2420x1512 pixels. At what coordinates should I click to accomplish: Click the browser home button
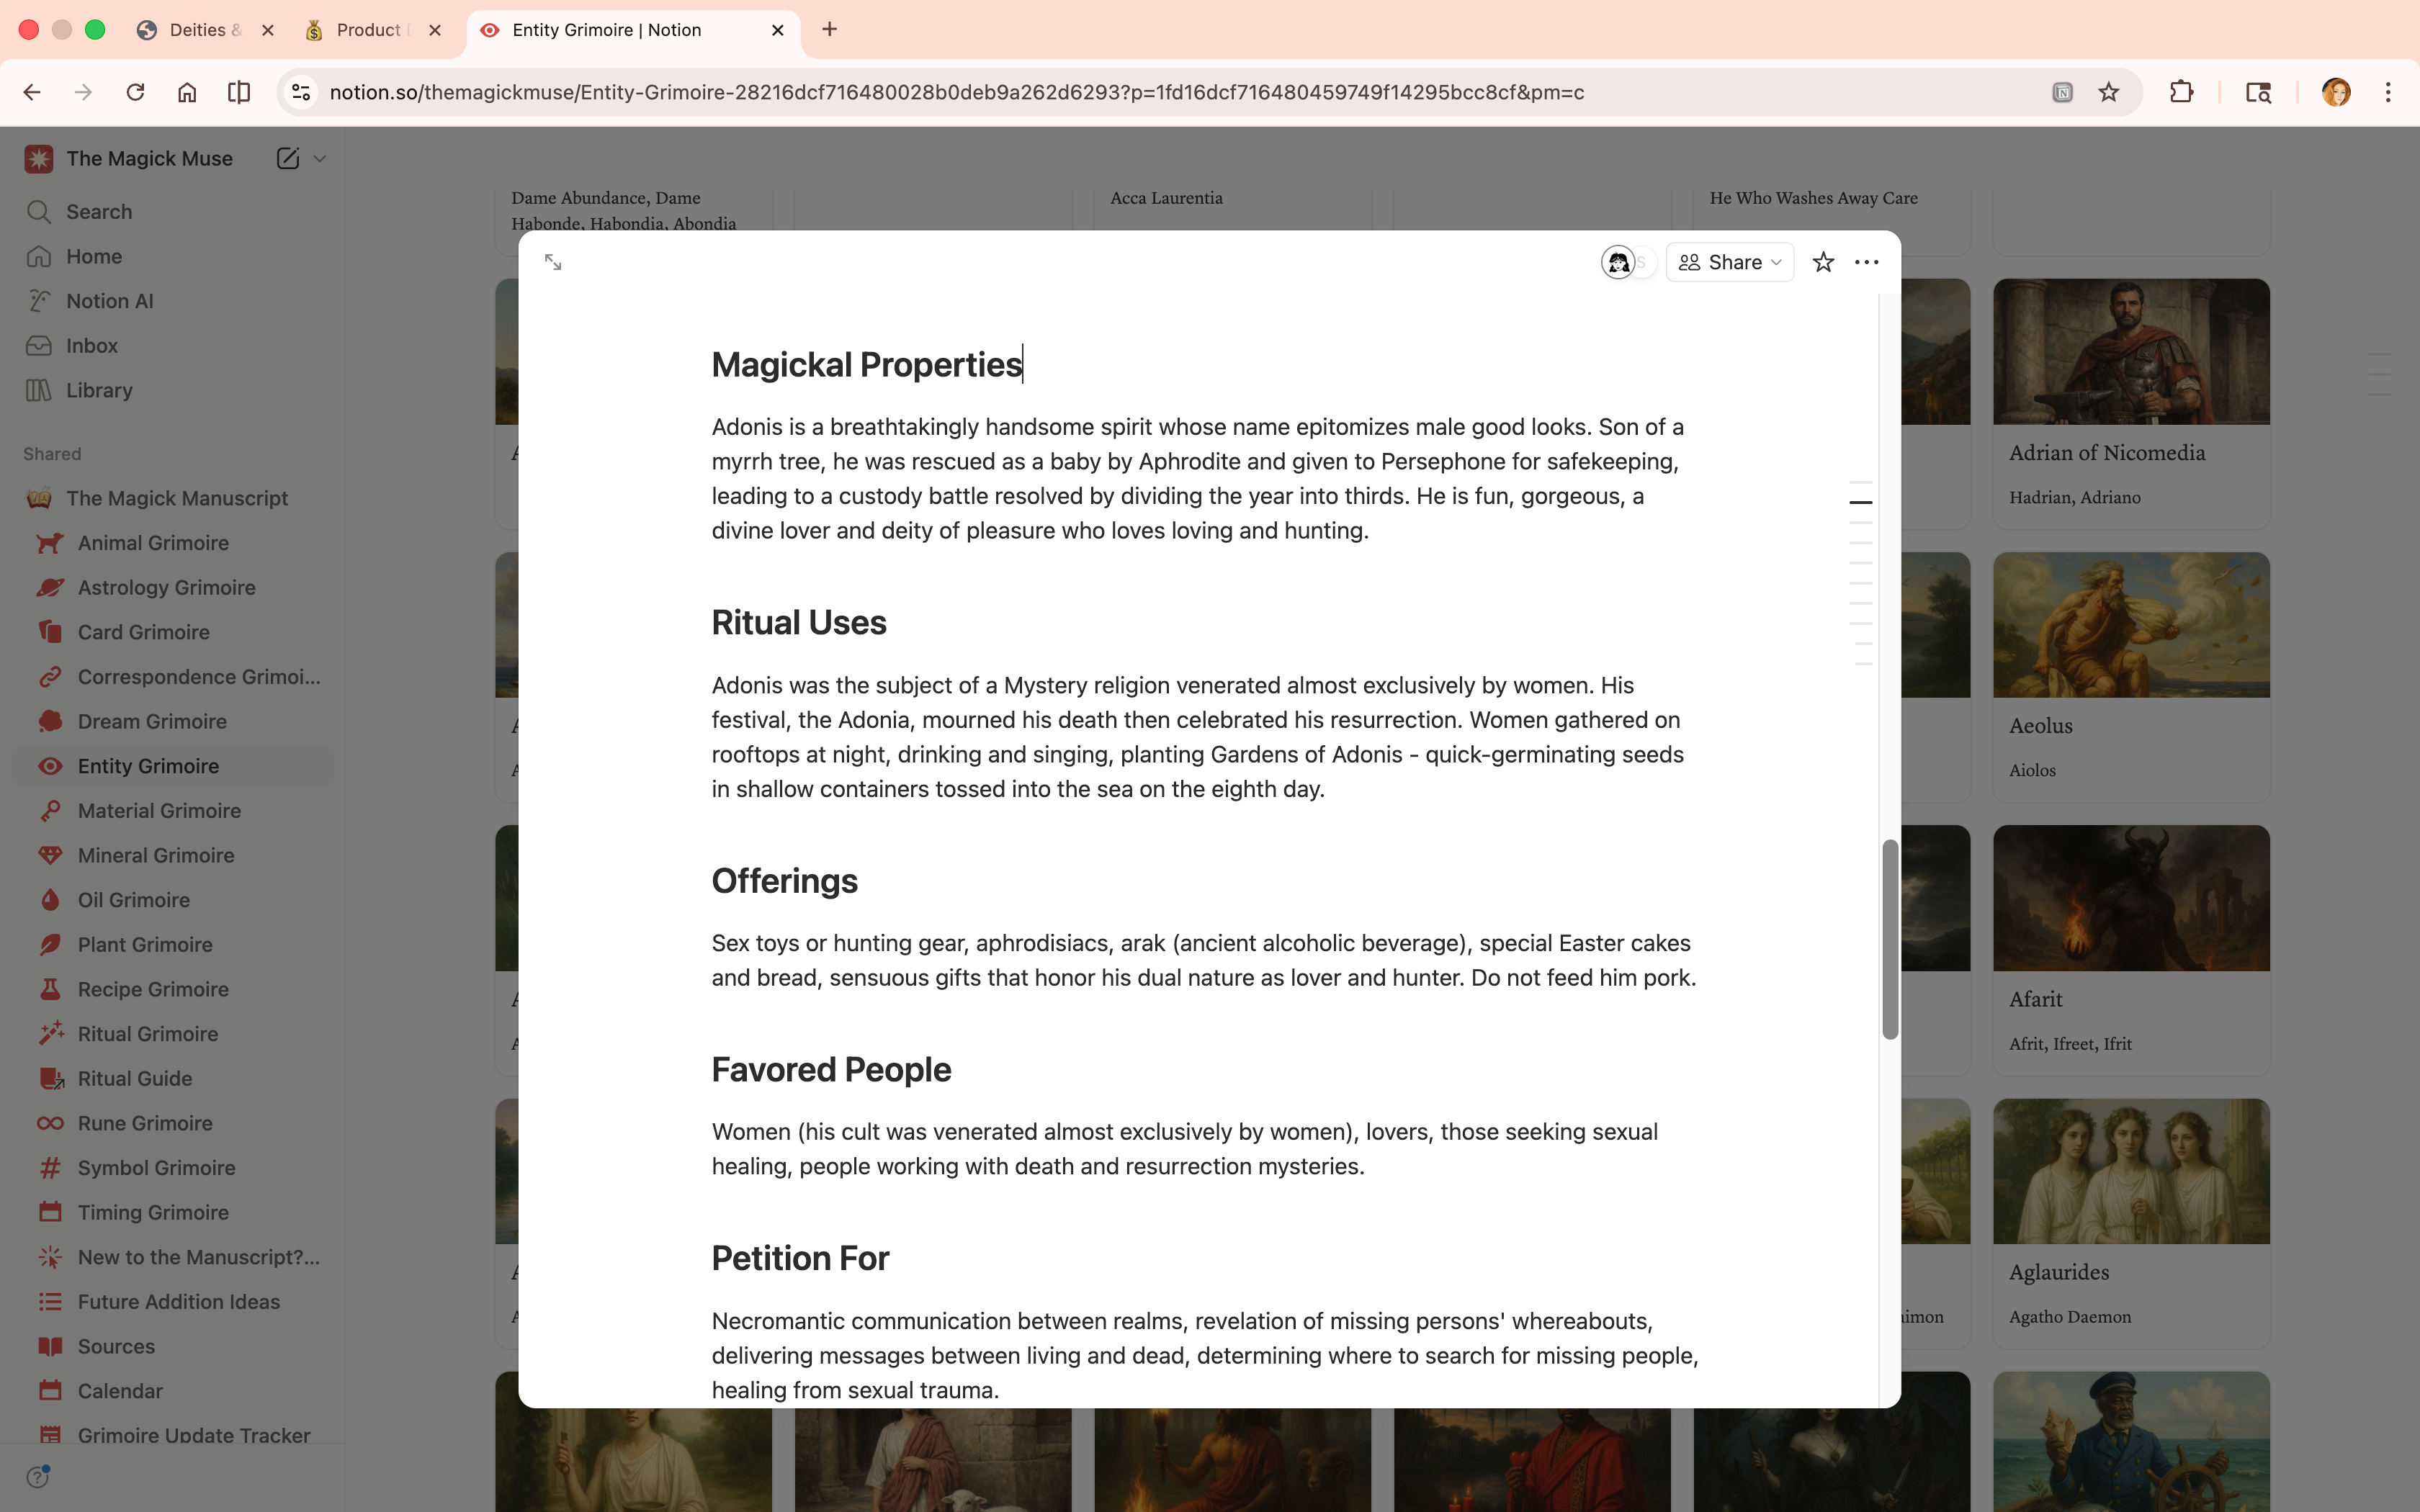click(187, 92)
